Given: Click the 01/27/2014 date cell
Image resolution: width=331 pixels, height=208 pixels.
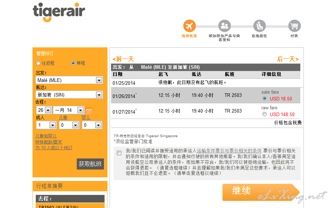Looking at the screenshot, I should [x=124, y=112].
